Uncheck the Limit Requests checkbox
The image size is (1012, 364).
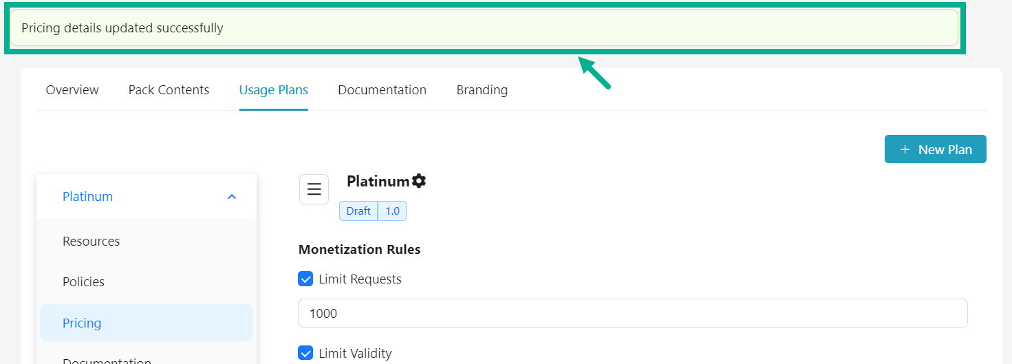[x=305, y=279]
